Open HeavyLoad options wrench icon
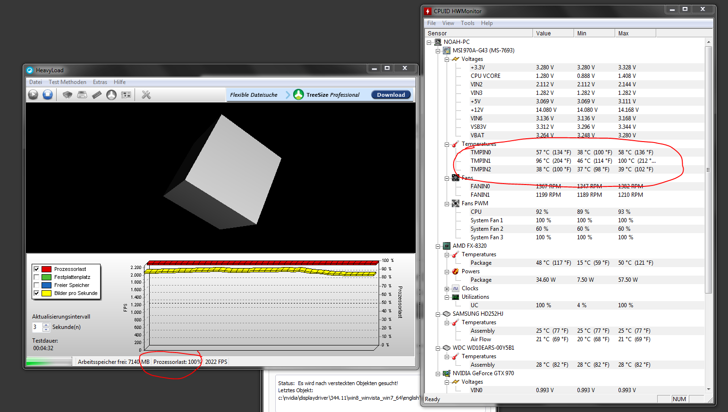728x412 pixels. (146, 95)
